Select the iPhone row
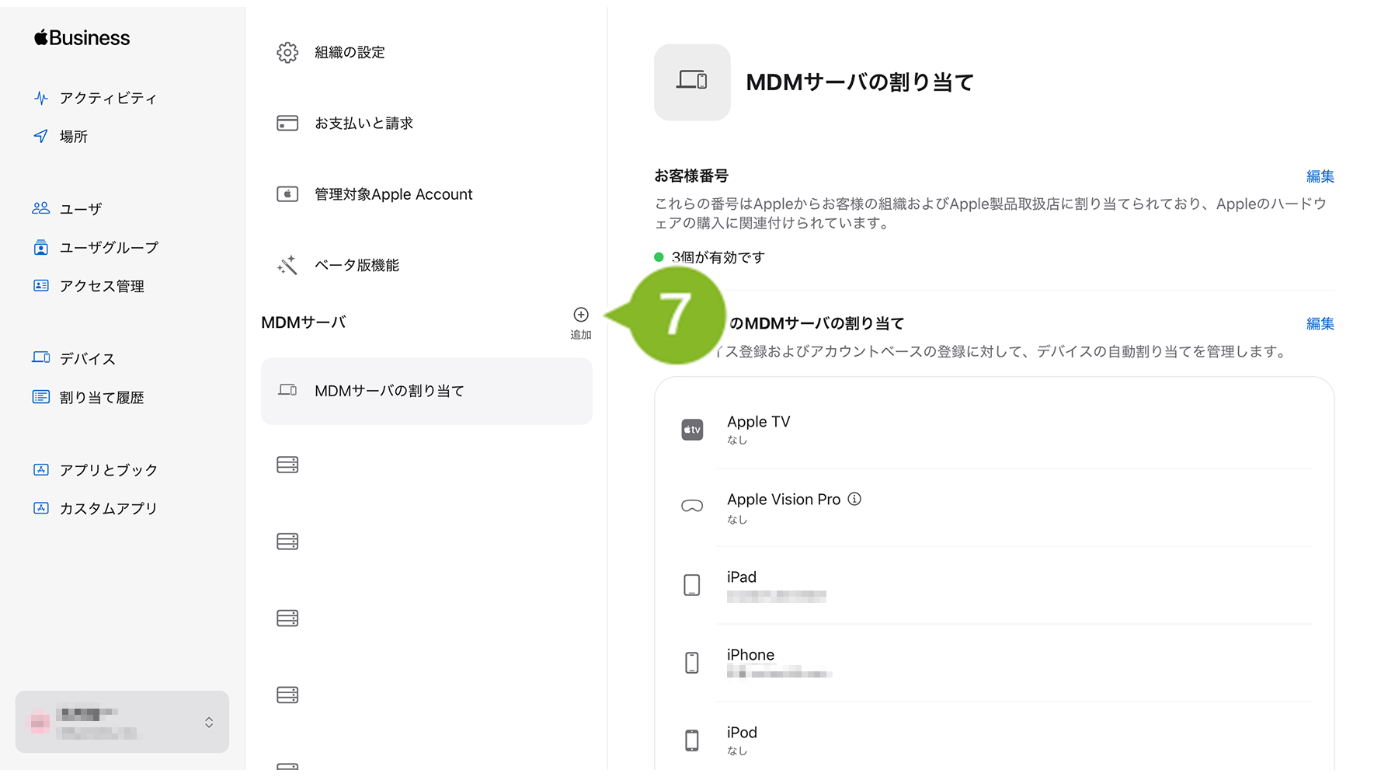The height and width of the screenshot is (777, 1381). click(x=994, y=663)
